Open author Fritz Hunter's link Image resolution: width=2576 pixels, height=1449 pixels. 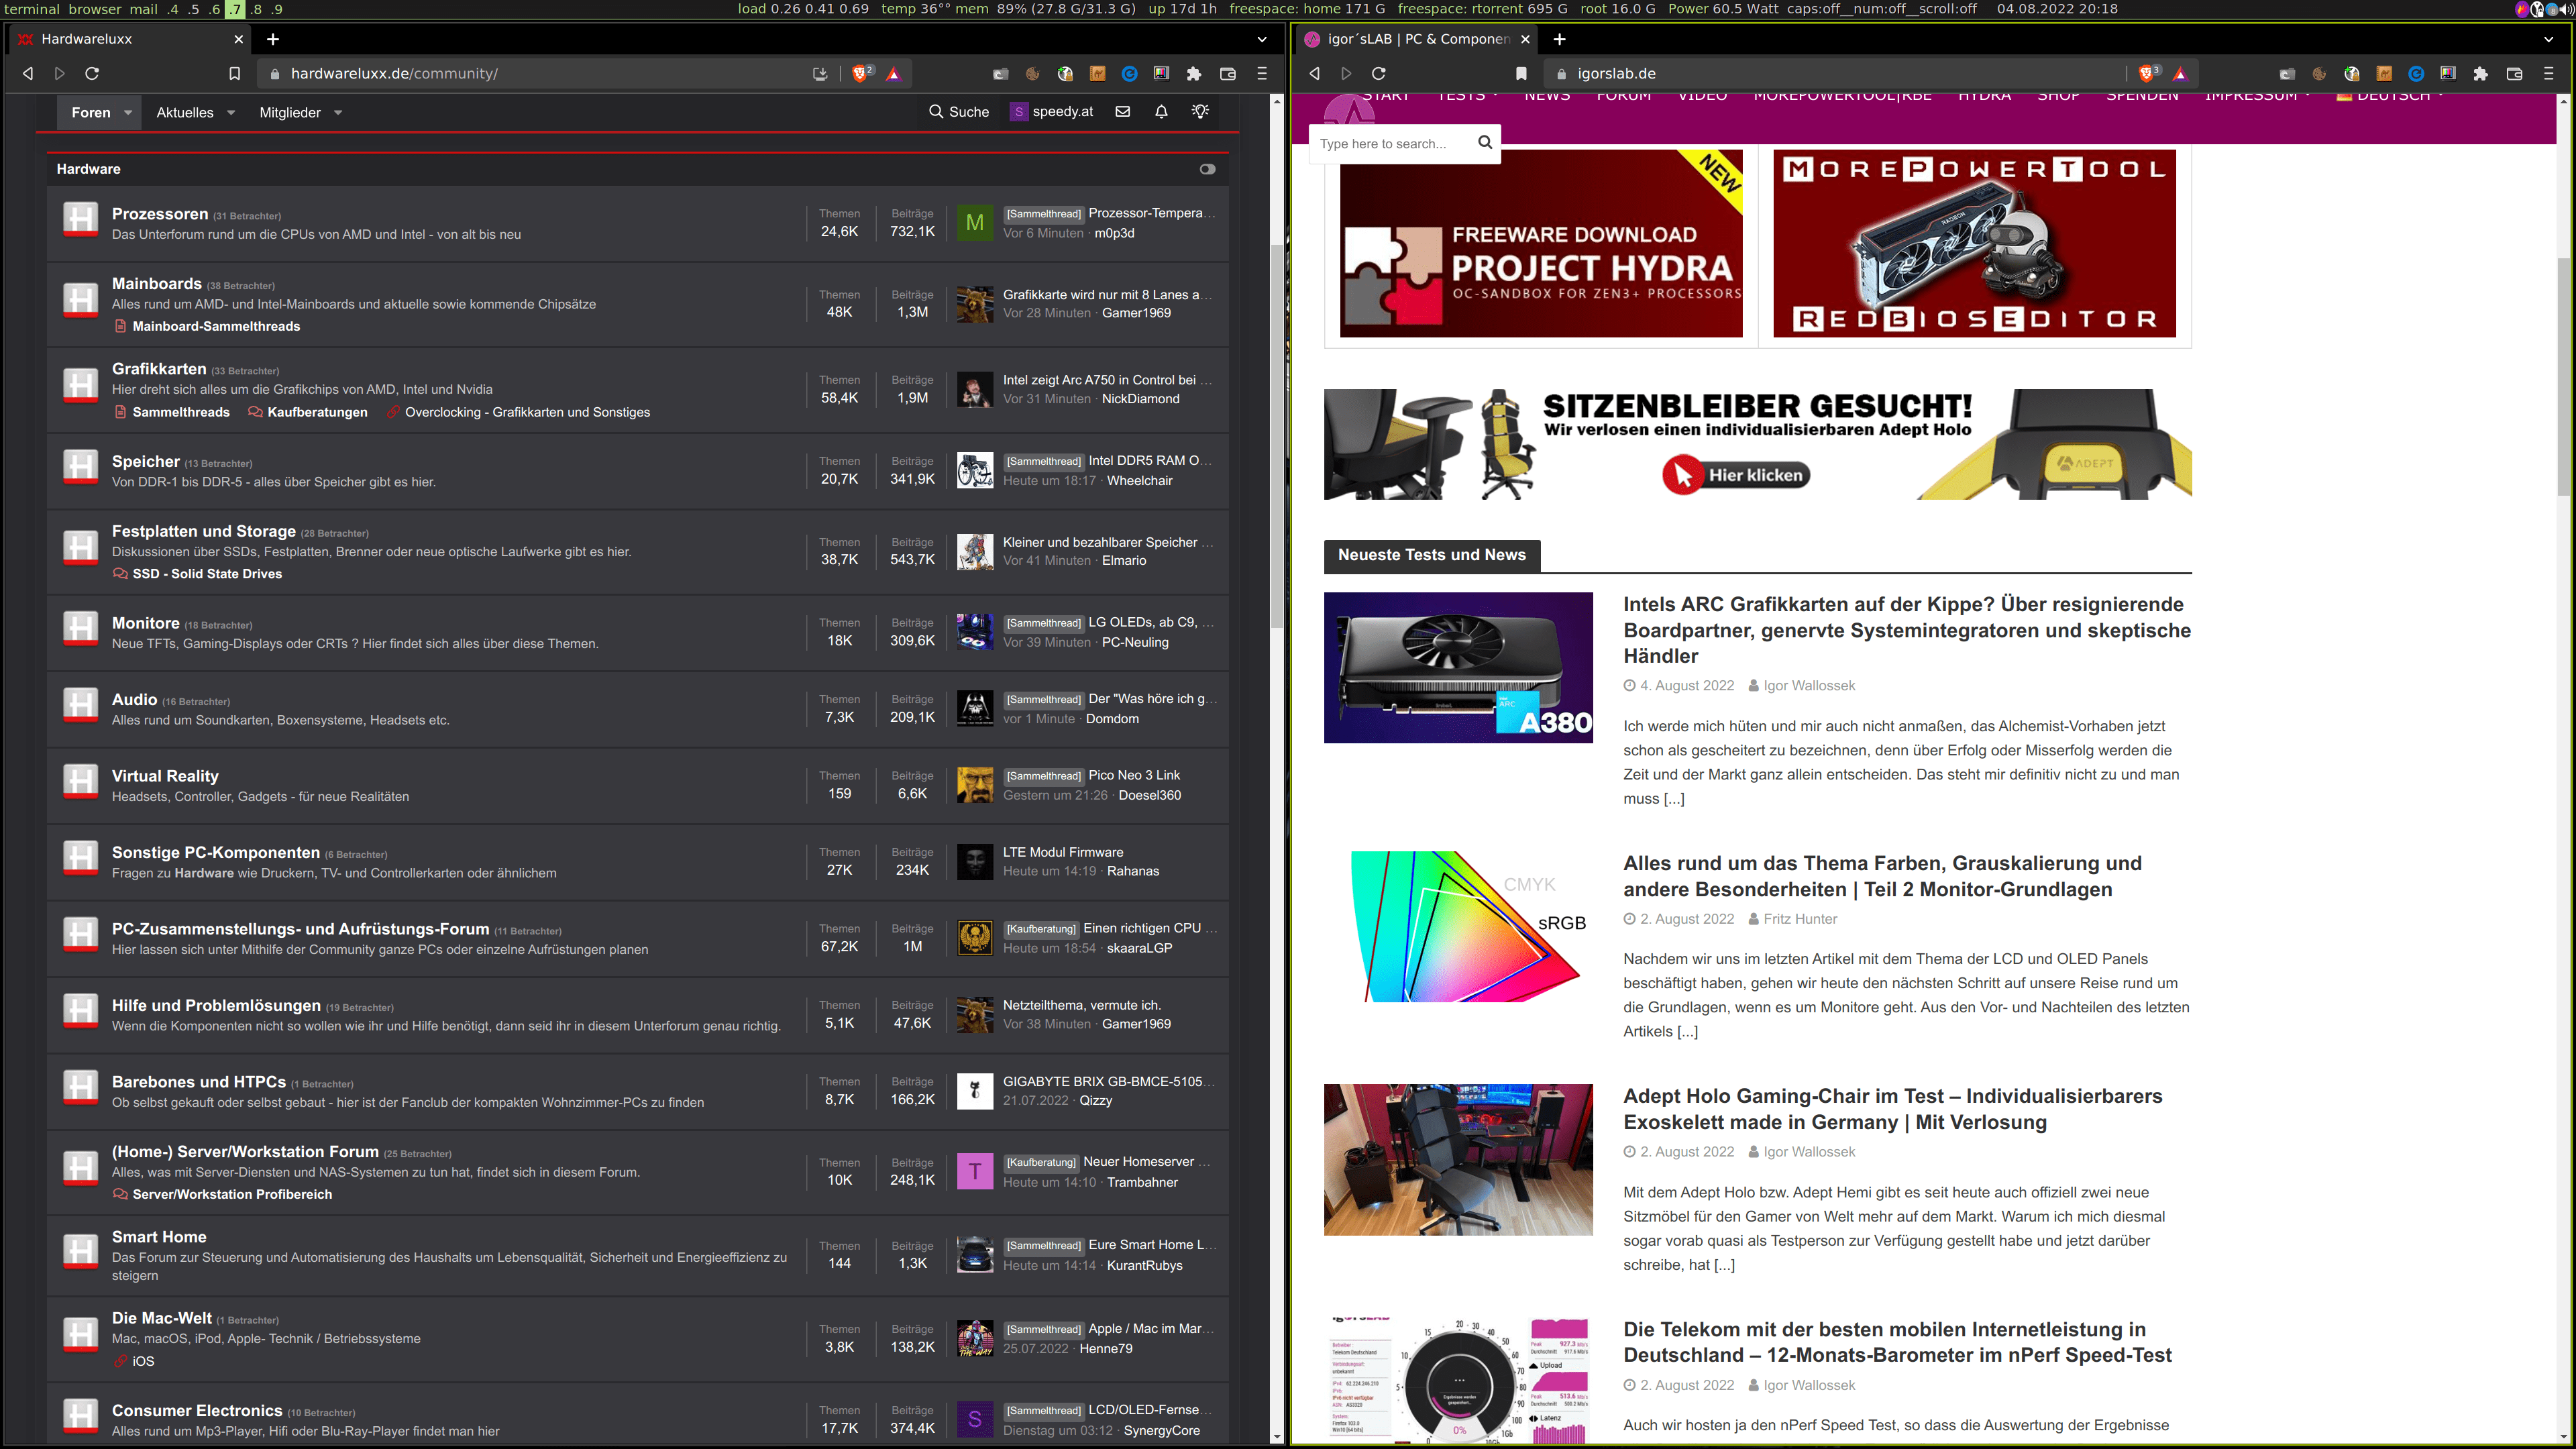pos(1800,919)
